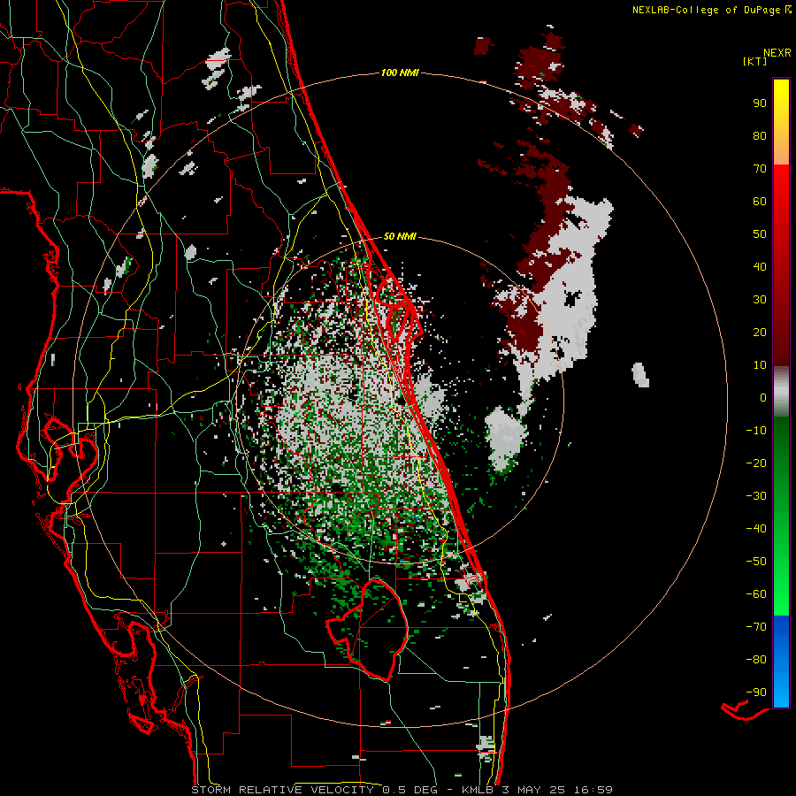Viewport: 796px width, 796px height.
Task: Click the Storm Relative Velocity caption at bottom
Action: tap(402, 790)
